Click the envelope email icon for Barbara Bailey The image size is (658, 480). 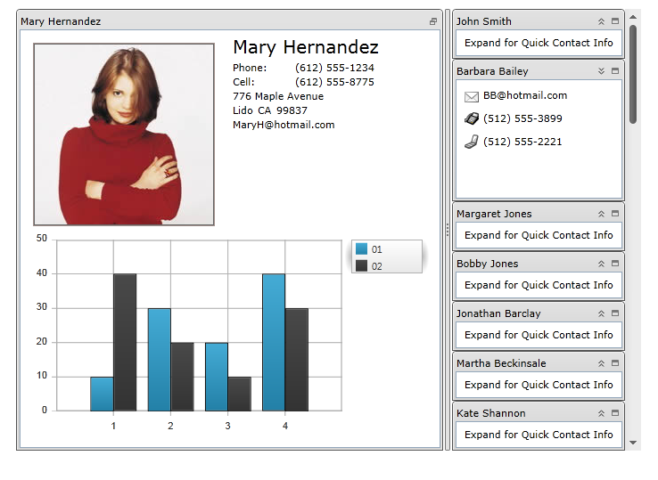tap(472, 96)
